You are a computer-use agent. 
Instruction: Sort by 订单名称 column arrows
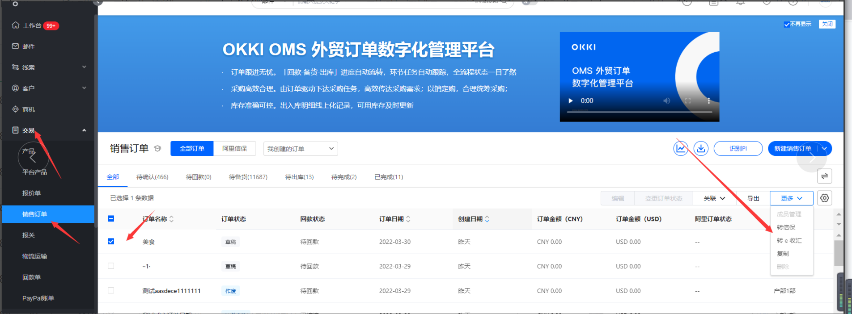click(171, 219)
